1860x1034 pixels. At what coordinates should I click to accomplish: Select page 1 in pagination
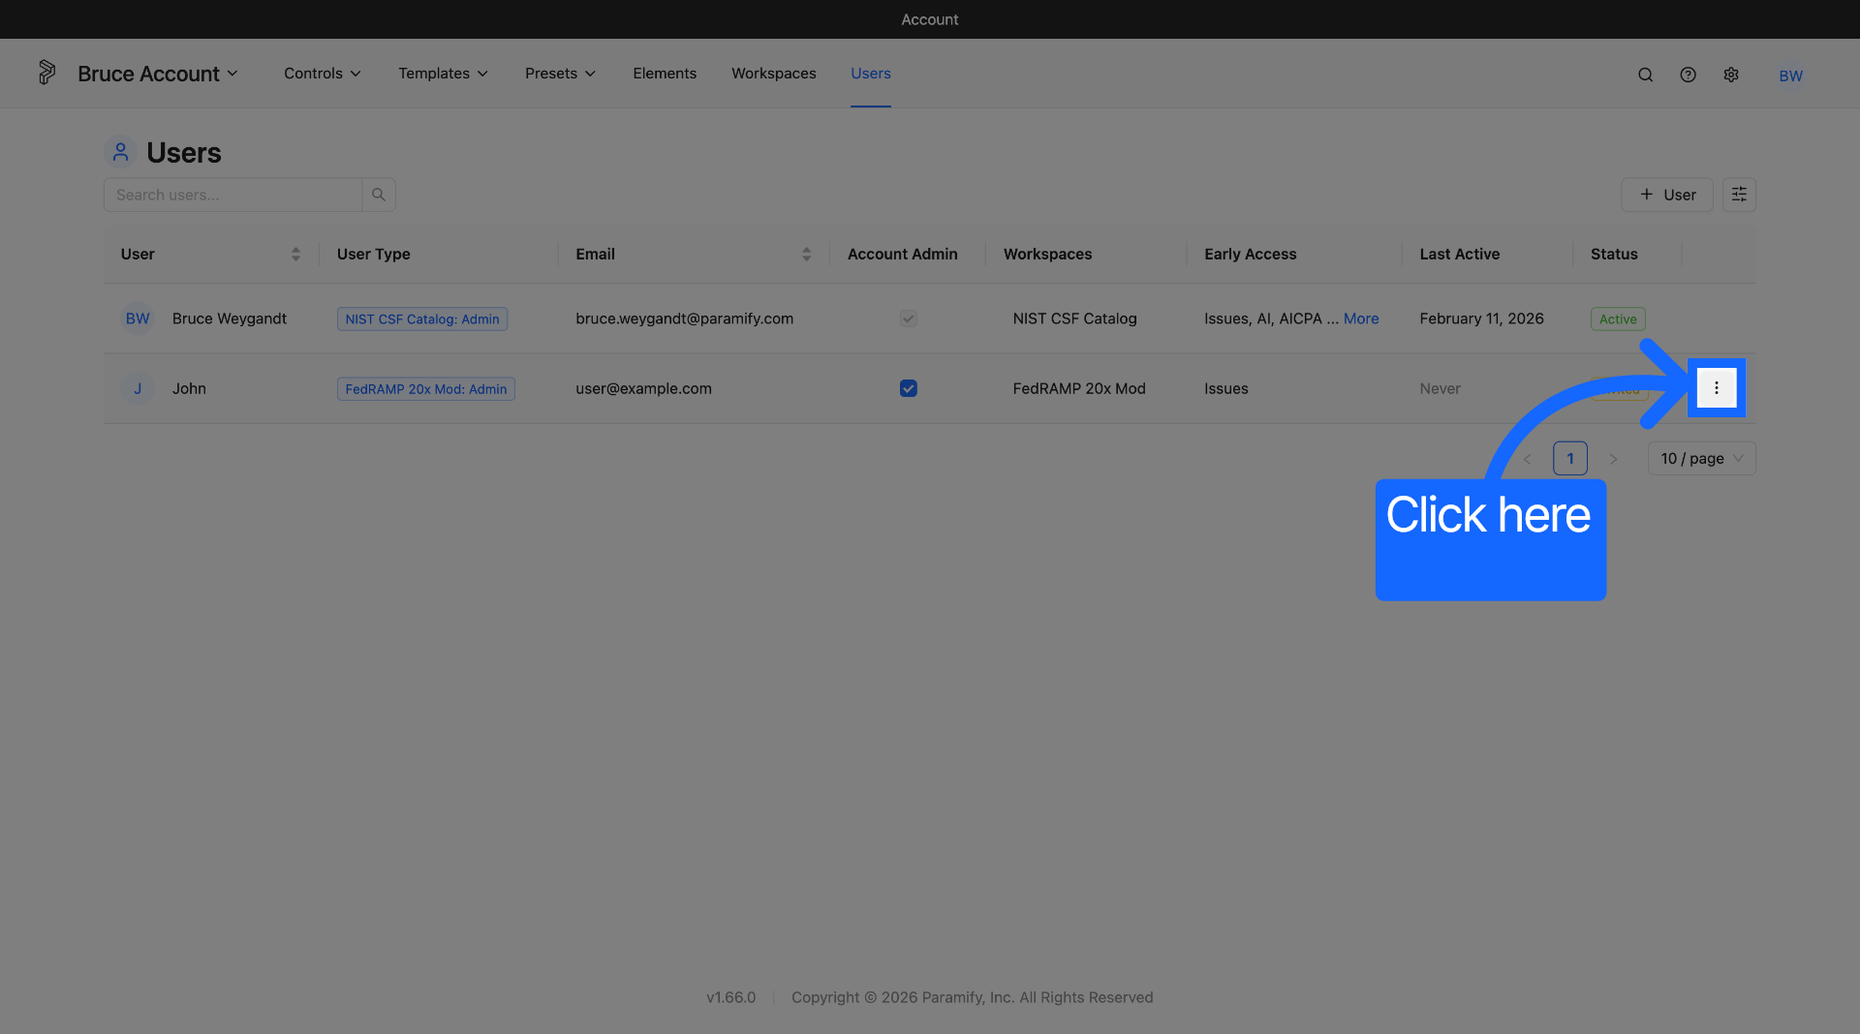coord(1569,459)
